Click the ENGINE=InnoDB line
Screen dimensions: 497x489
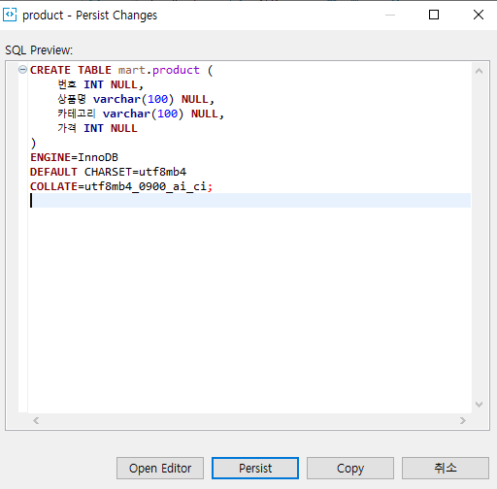(74, 157)
